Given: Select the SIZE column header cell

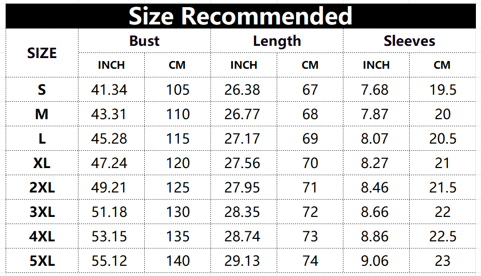Looking at the screenshot, I should click(x=42, y=53).
